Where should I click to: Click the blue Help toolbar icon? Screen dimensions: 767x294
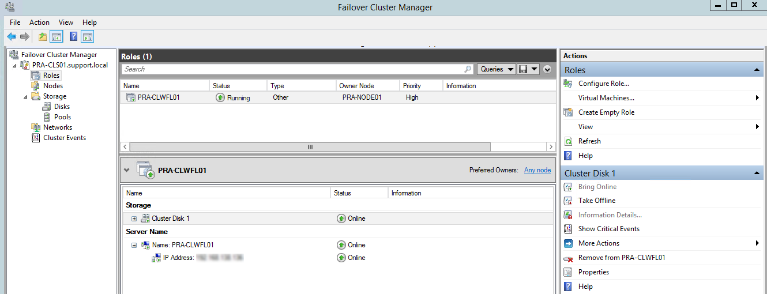[73, 37]
